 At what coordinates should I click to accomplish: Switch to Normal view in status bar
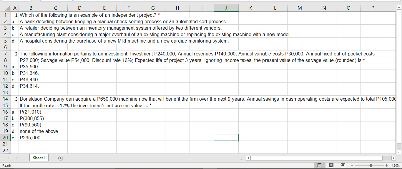click(x=319, y=165)
